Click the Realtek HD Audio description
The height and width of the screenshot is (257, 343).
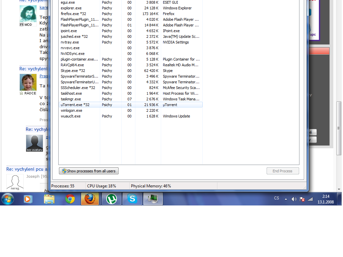(181, 65)
